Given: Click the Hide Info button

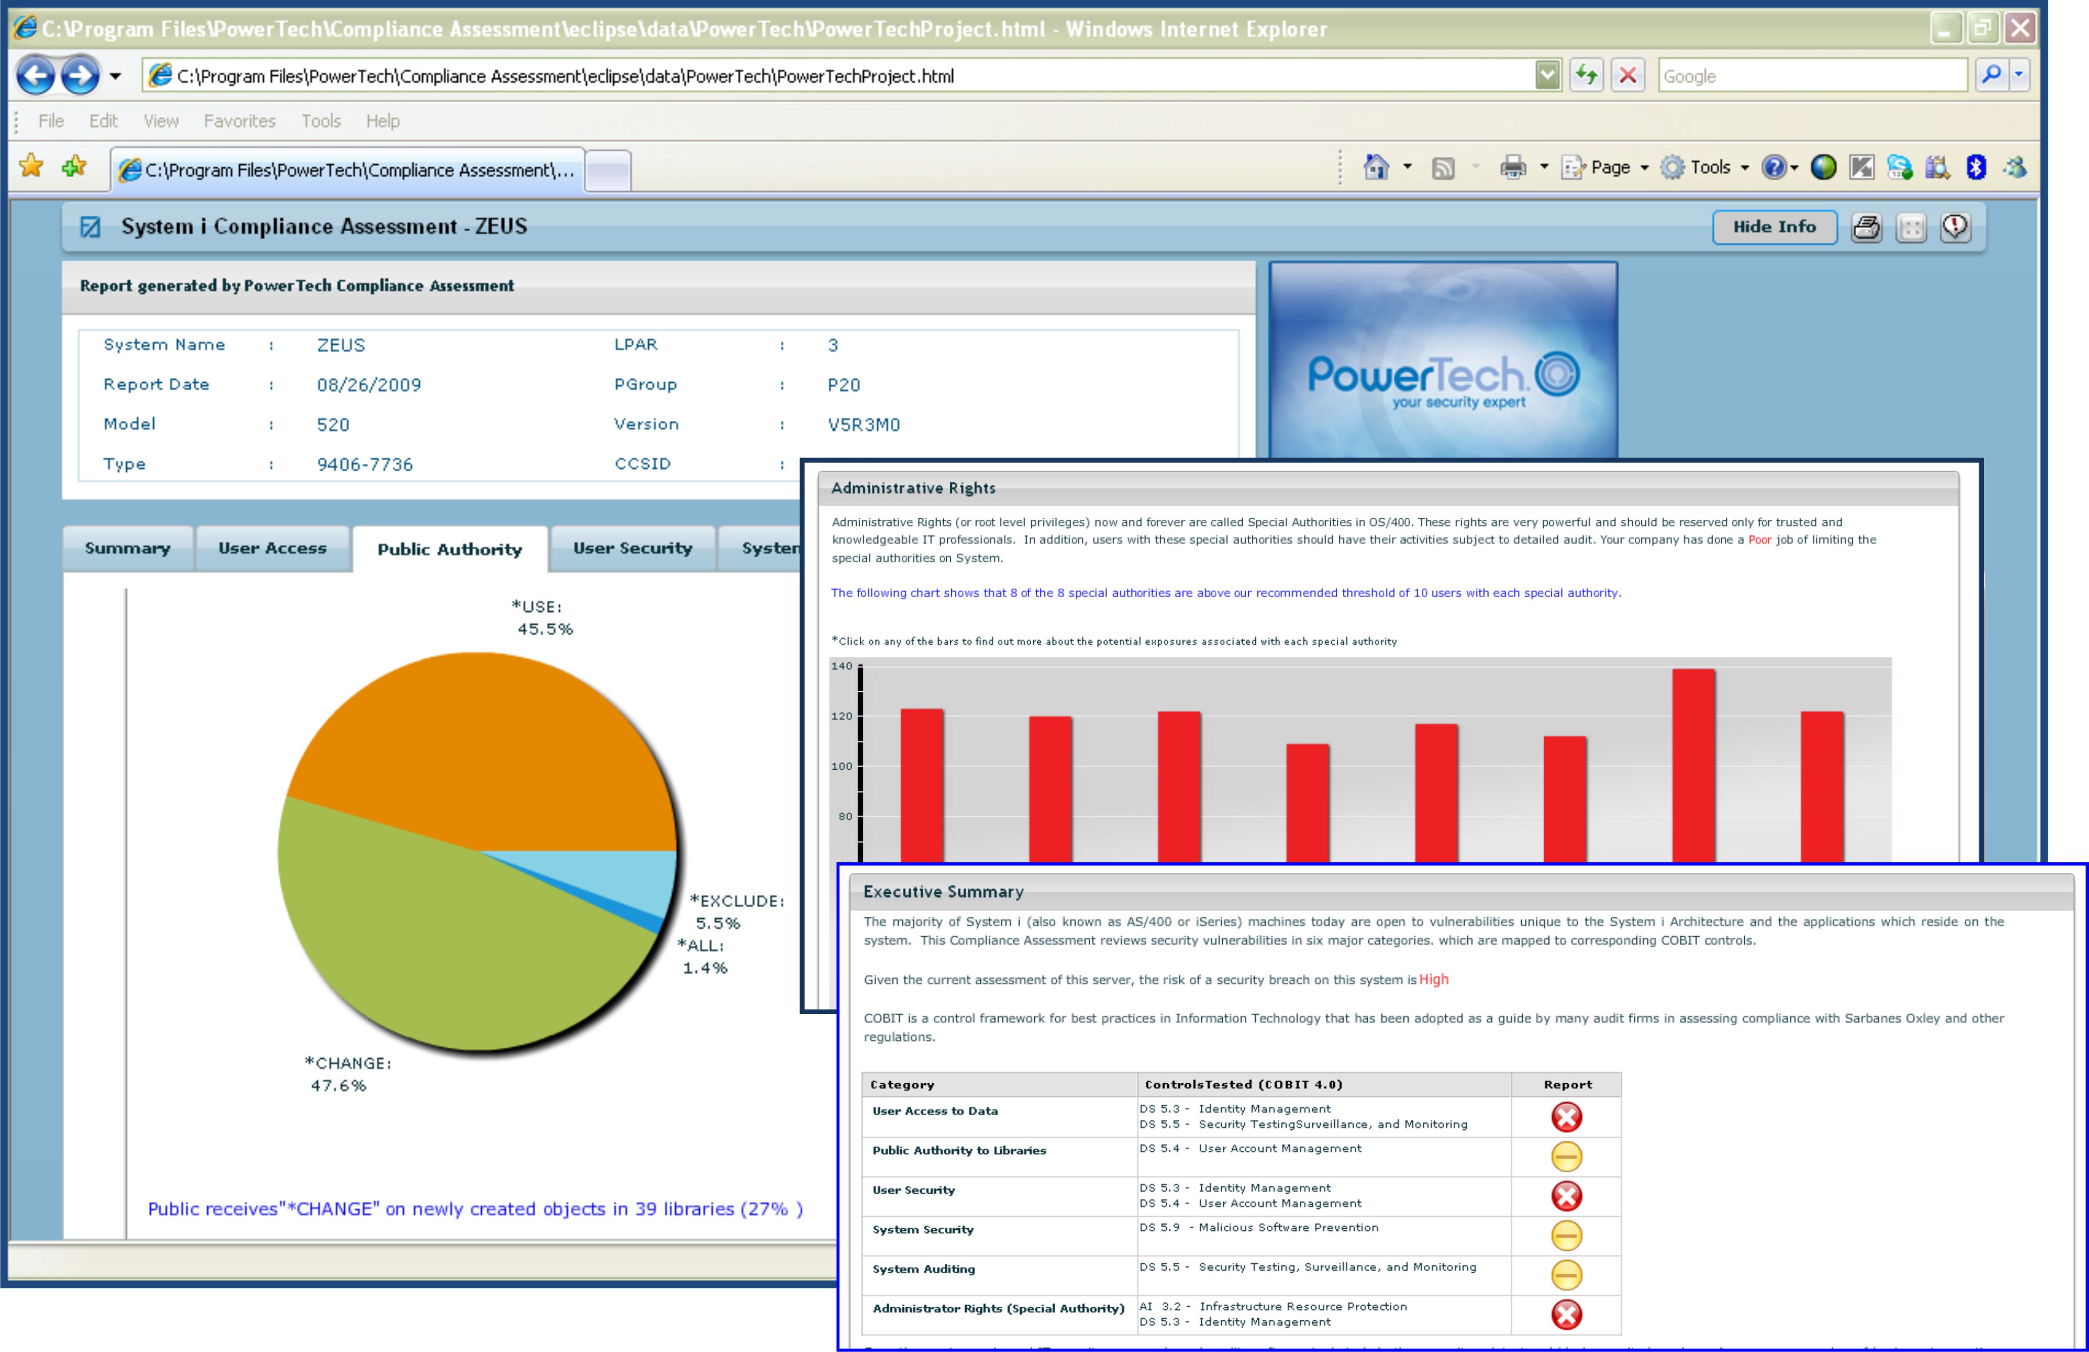Looking at the screenshot, I should (1774, 227).
